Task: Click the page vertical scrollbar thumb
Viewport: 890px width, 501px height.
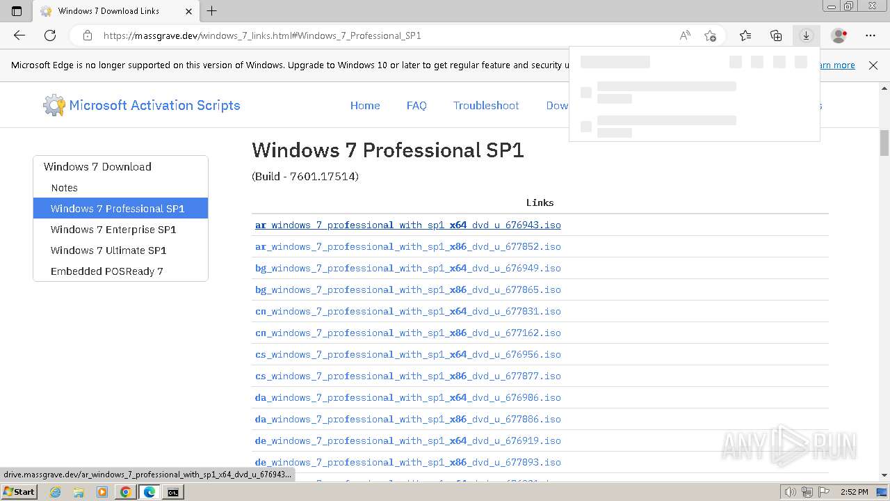Action: click(x=884, y=143)
